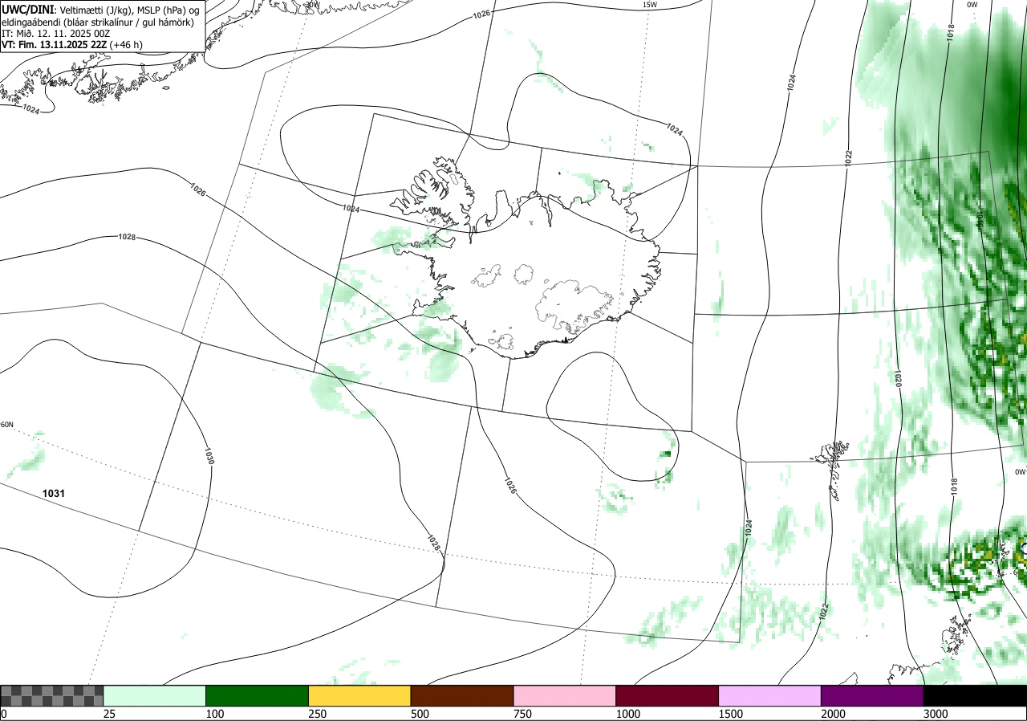Select the yellow 250–500 legend swatch
Viewport: 1027px width, 721px height.
click(x=359, y=695)
